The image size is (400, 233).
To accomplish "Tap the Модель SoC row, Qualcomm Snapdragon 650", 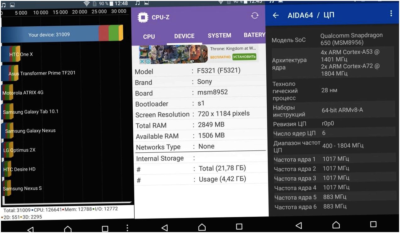I will pyautogui.click(x=332, y=39).
